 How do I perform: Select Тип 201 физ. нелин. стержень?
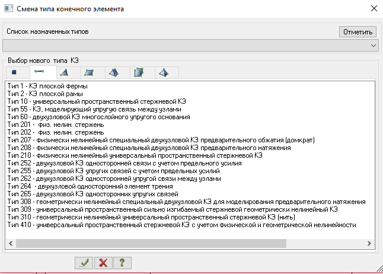pos(56,125)
